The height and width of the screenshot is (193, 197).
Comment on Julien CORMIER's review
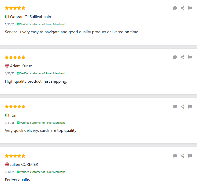(x=175, y=156)
